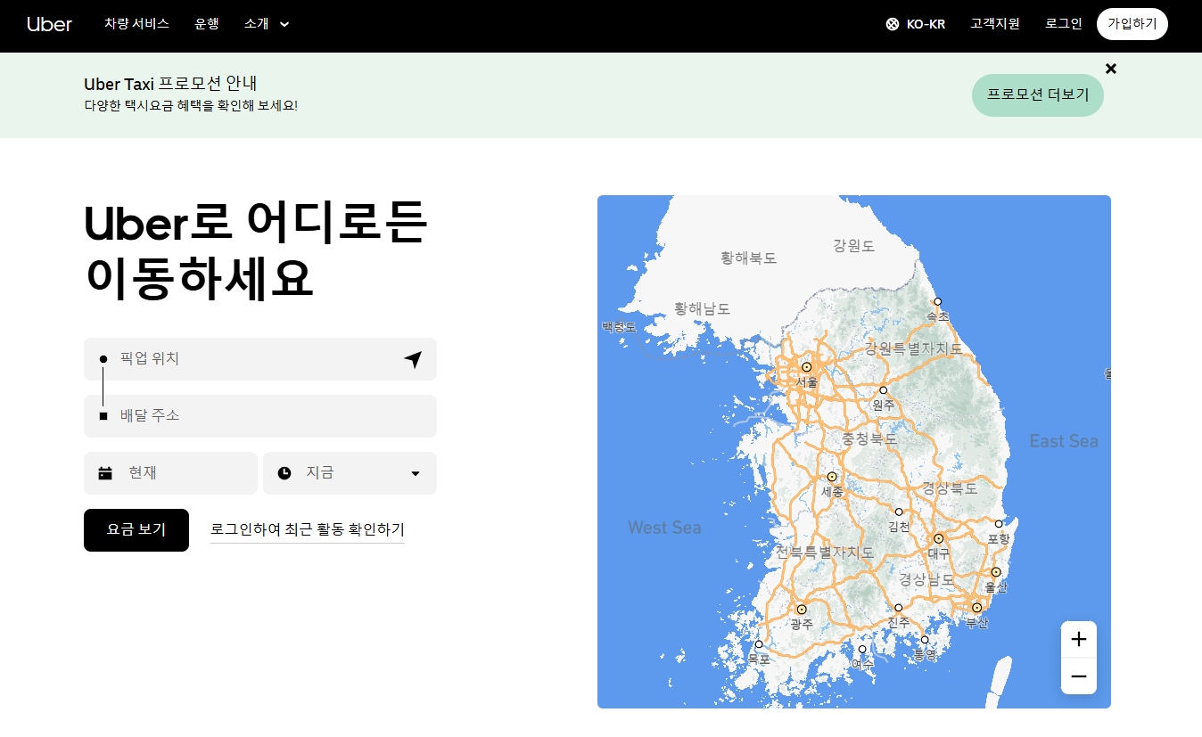This screenshot has width=1202, height=737.
Task: Click the 서울 marker on the map
Action: [x=807, y=367]
